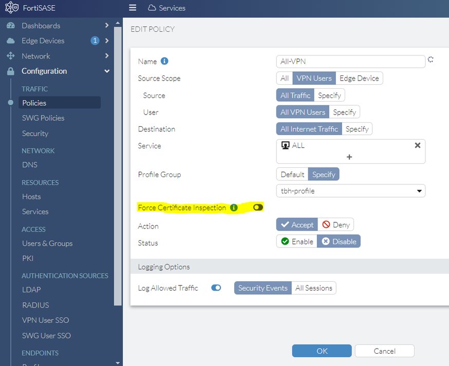Open Security in the sidebar
Viewport: 449px width, 366px height.
[35, 133]
